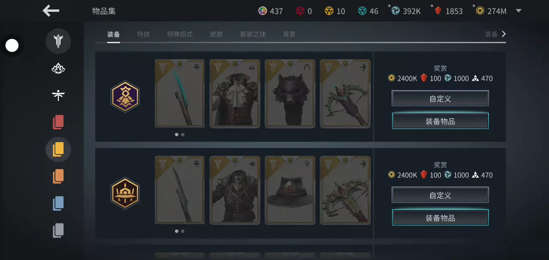The image size is (549, 260).
Task: Go back using the arrow icon
Action: pyautogui.click(x=51, y=11)
